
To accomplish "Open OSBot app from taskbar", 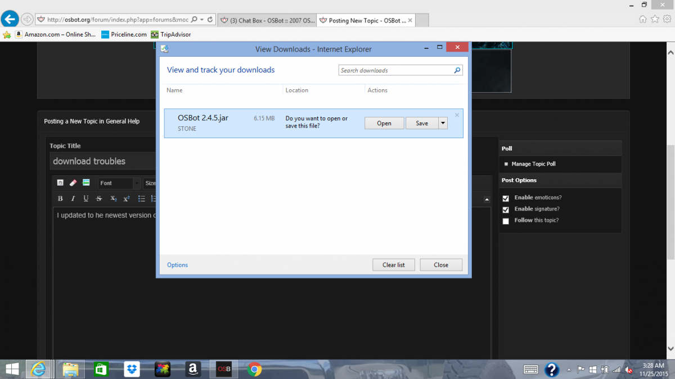I will (x=224, y=369).
